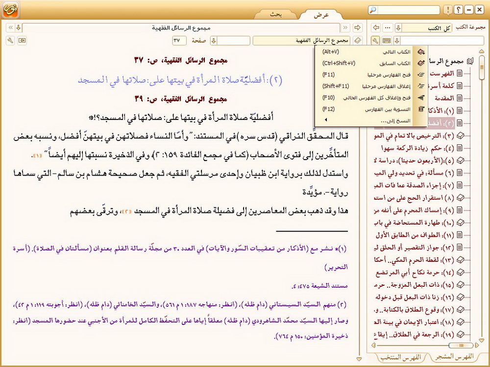Viewport: 490px width, 367px height.
Task: Click the content pane scroll-down arrow at bottom
Action: pos(359,360)
